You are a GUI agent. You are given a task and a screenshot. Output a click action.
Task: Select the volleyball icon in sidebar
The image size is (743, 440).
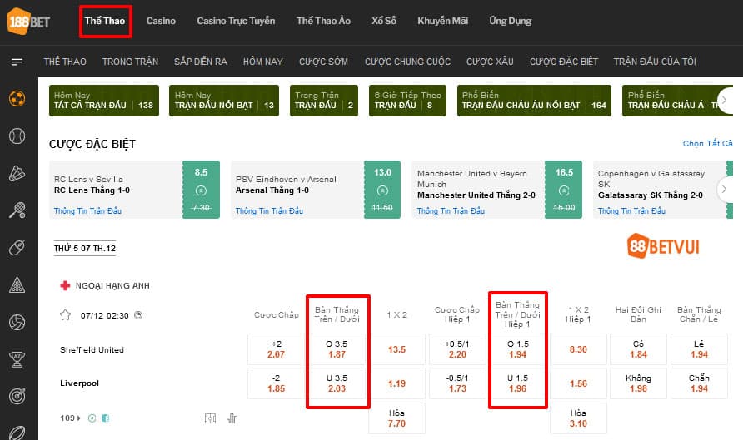coord(17,322)
